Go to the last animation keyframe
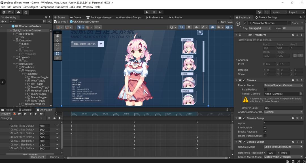The image size is (306, 163). [x=42, y=114]
